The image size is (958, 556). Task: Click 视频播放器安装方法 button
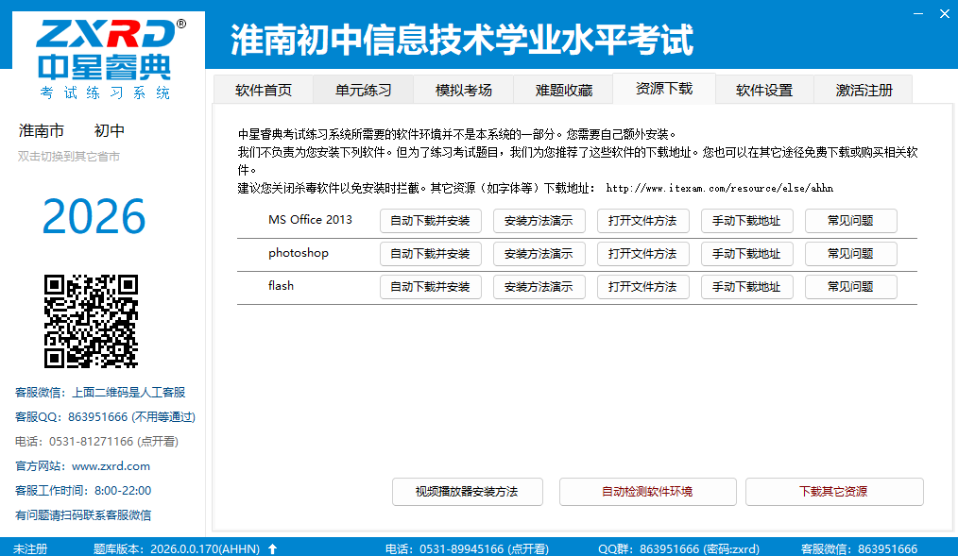tap(467, 491)
